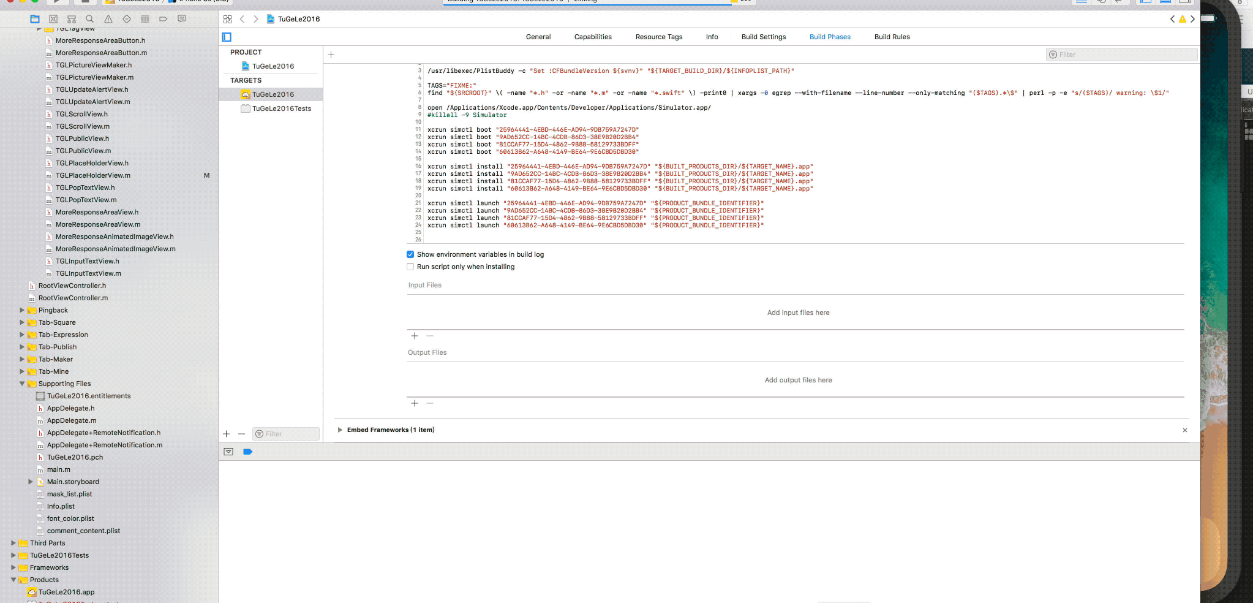Remove the selected input file with minus
The height and width of the screenshot is (603, 1253).
(430, 336)
